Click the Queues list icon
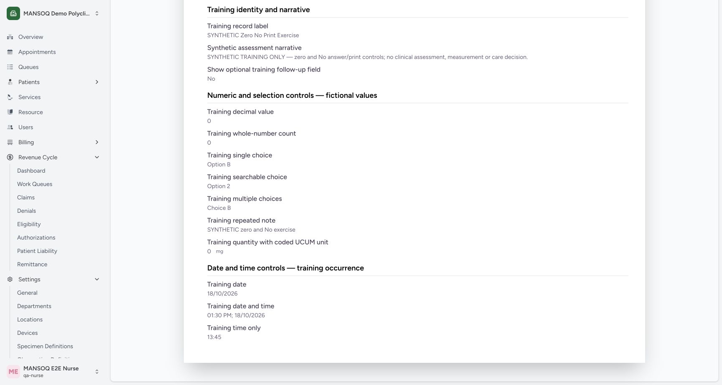Screen dimensions: 722x385 pos(10,67)
